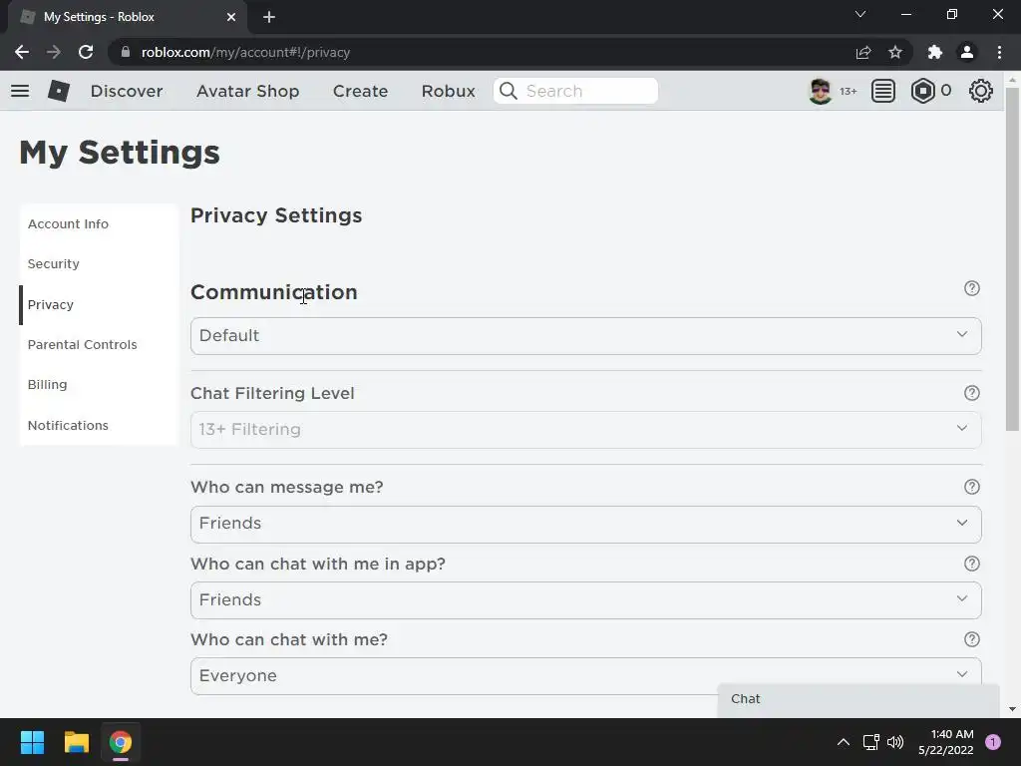Screen dimensions: 1021x766
Task: Click the 13+ age label
Action: [x=848, y=91]
